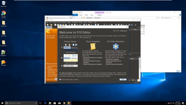186x105 pixels.
Task: Click the Install License link
Action: 124,31
